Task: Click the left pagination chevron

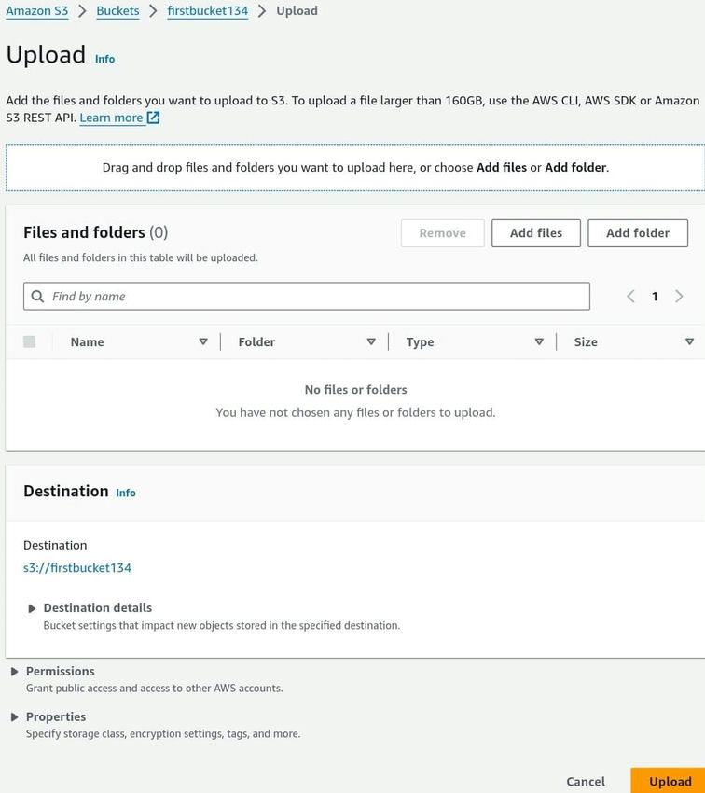Action: click(629, 296)
